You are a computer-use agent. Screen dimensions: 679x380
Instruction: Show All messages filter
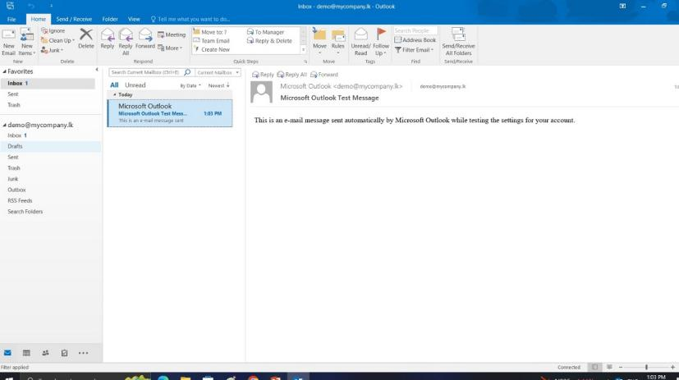tap(114, 85)
